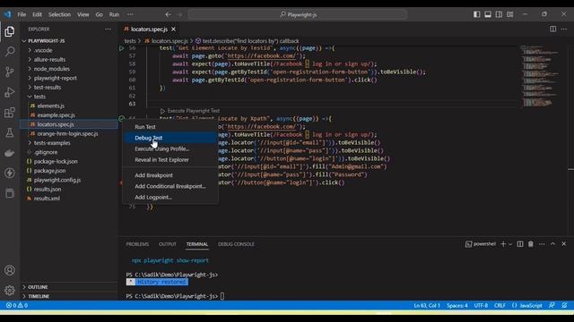
Task: Collapse the PLAYWRIGHT-JS root folder
Action: [69, 41]
